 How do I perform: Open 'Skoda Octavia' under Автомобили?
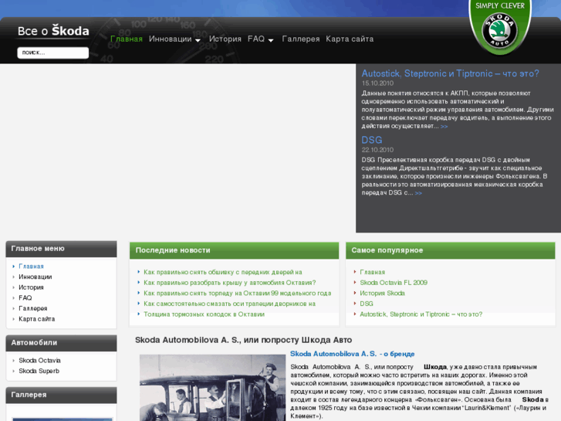pos(39,361)
